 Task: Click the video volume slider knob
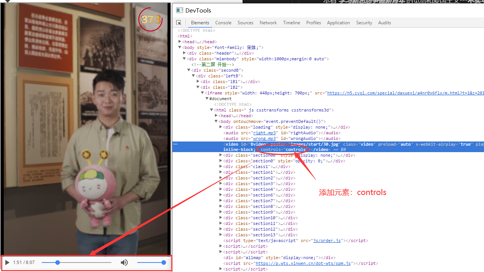coord(164,263)
